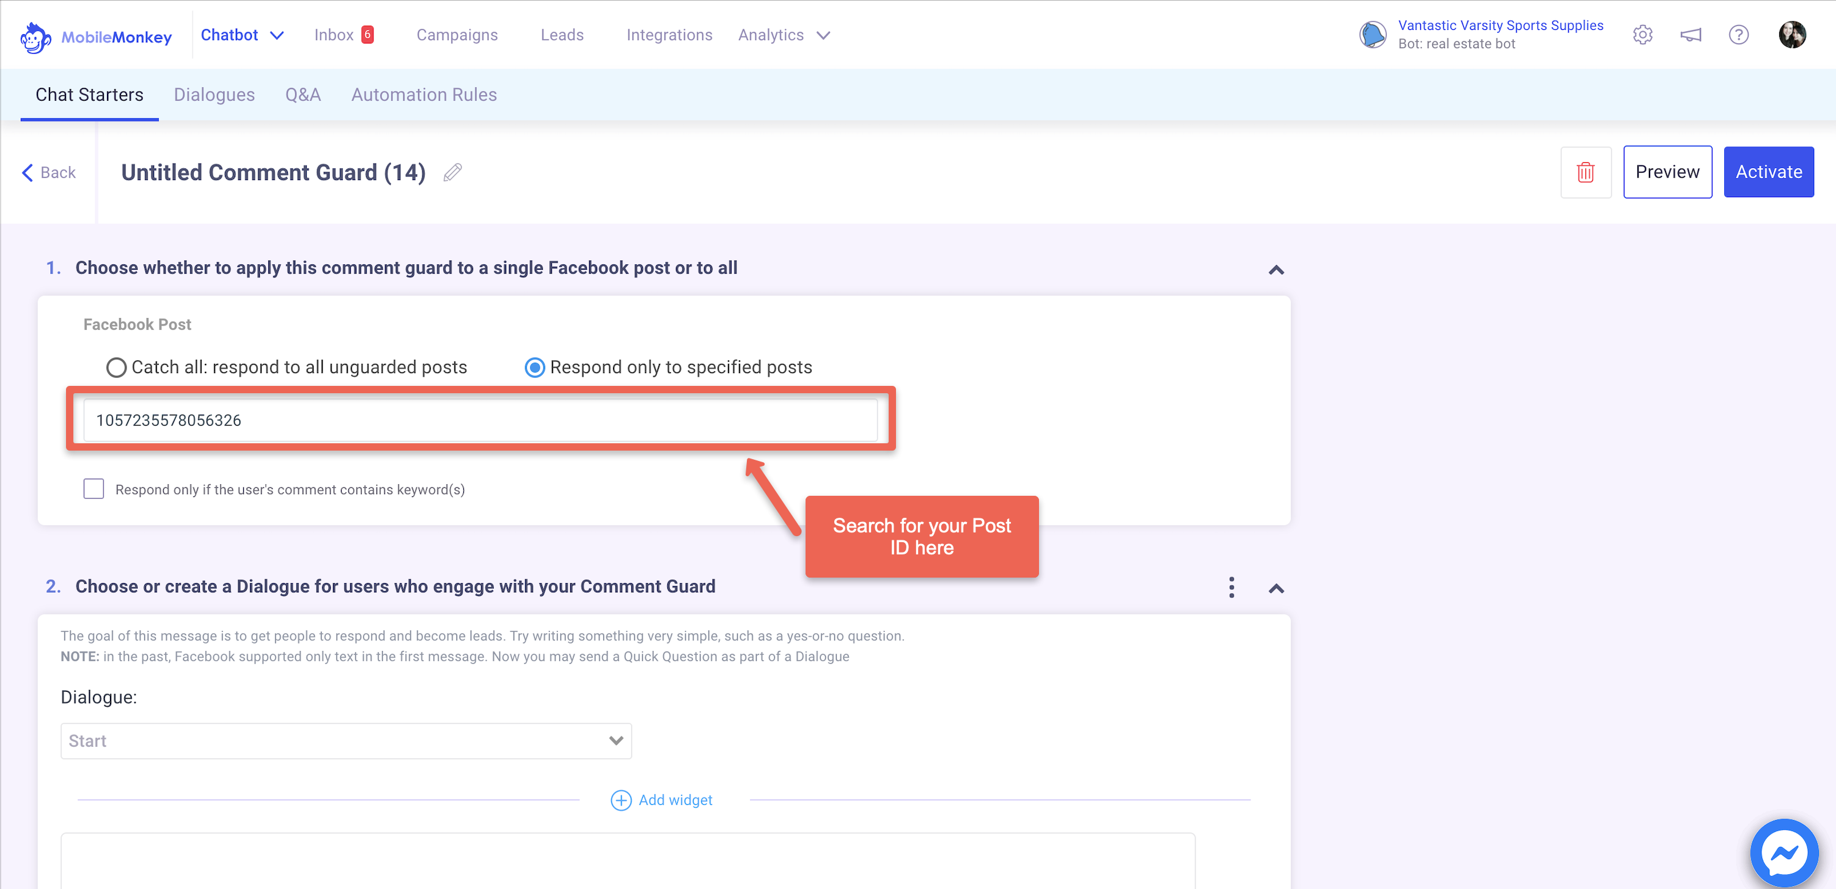Viewport: 1836px width, 889px height.
Task: Click the Add widget plus icon
Action: 621,800
